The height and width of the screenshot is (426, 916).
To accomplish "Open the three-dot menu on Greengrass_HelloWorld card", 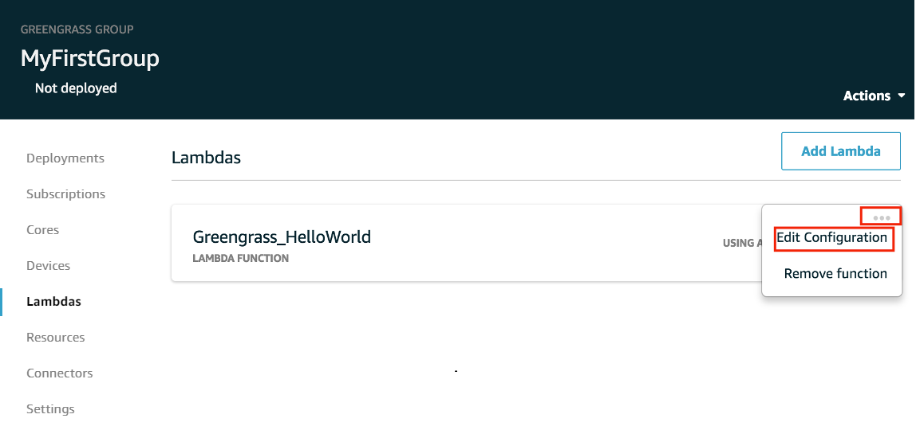I will [881, 217].
